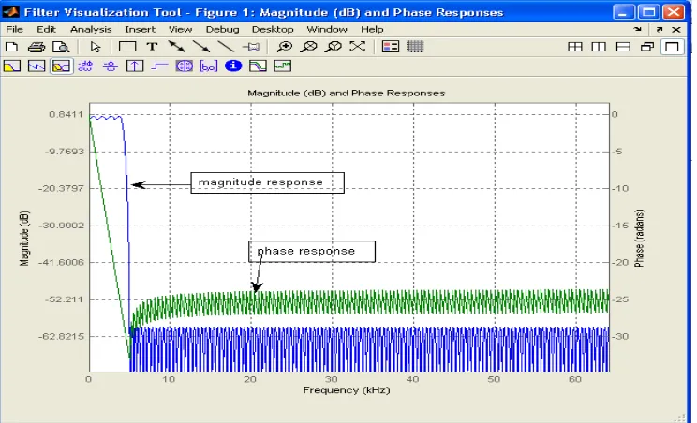Close the docked figure with X in menu bar
The width and height of the screenshot is (697, 423).
(676, 29)
